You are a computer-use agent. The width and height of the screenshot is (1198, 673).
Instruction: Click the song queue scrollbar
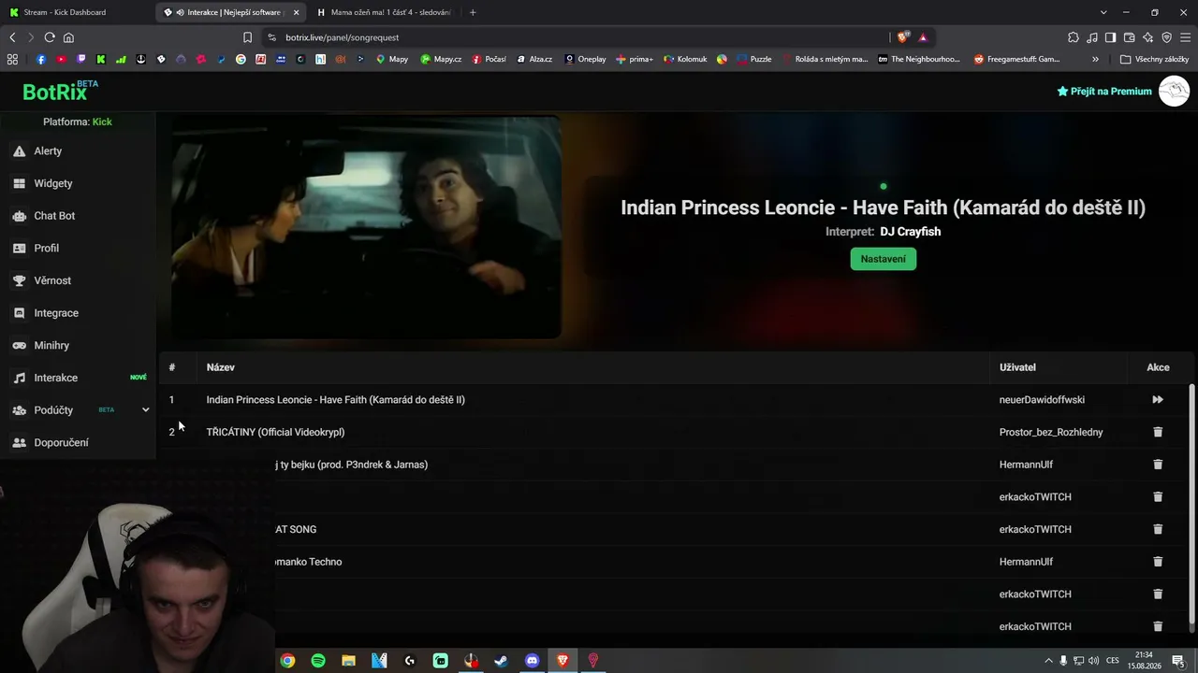click(x=1191, y=503)
